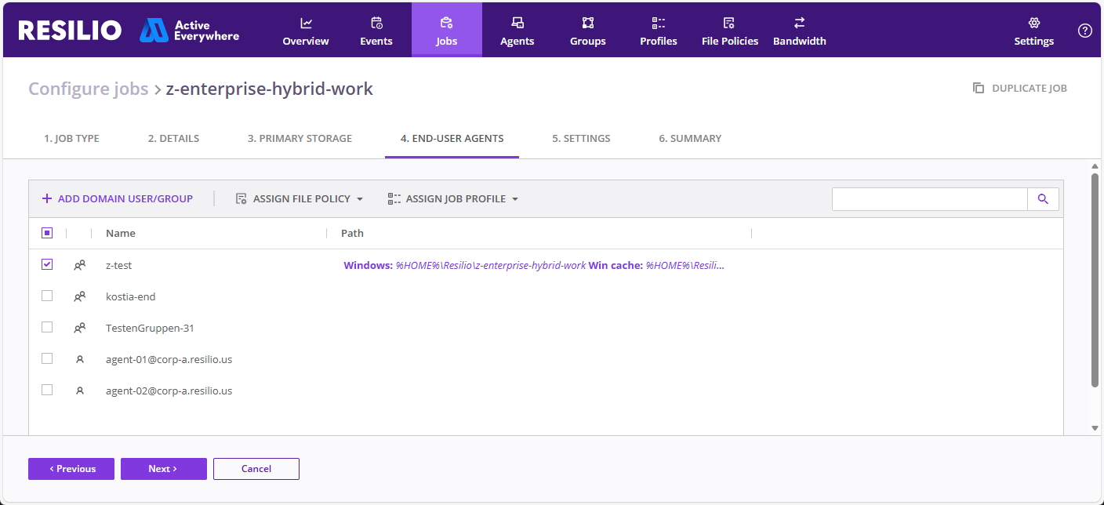Click the Next button
The width and height of the screenshot is (1104, 505).
(x=164, y=469)
